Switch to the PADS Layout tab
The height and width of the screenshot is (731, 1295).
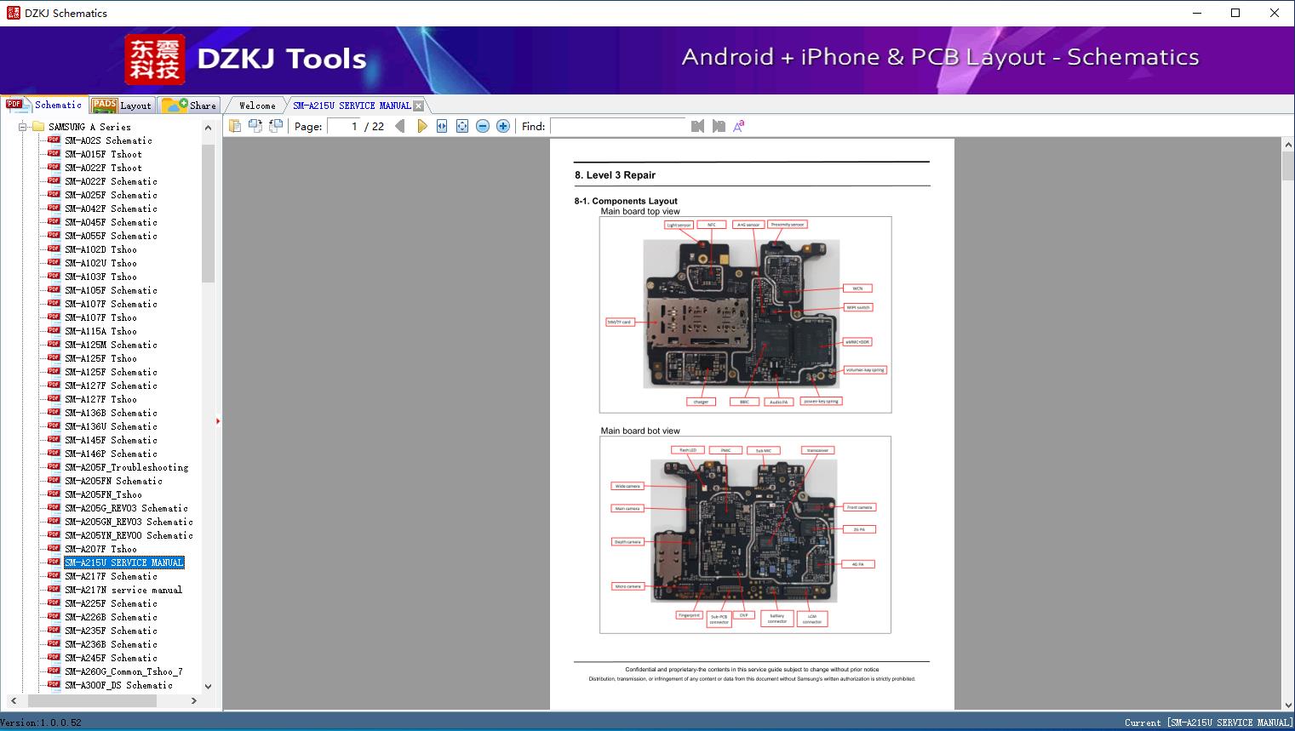click(x=122, y=106)
